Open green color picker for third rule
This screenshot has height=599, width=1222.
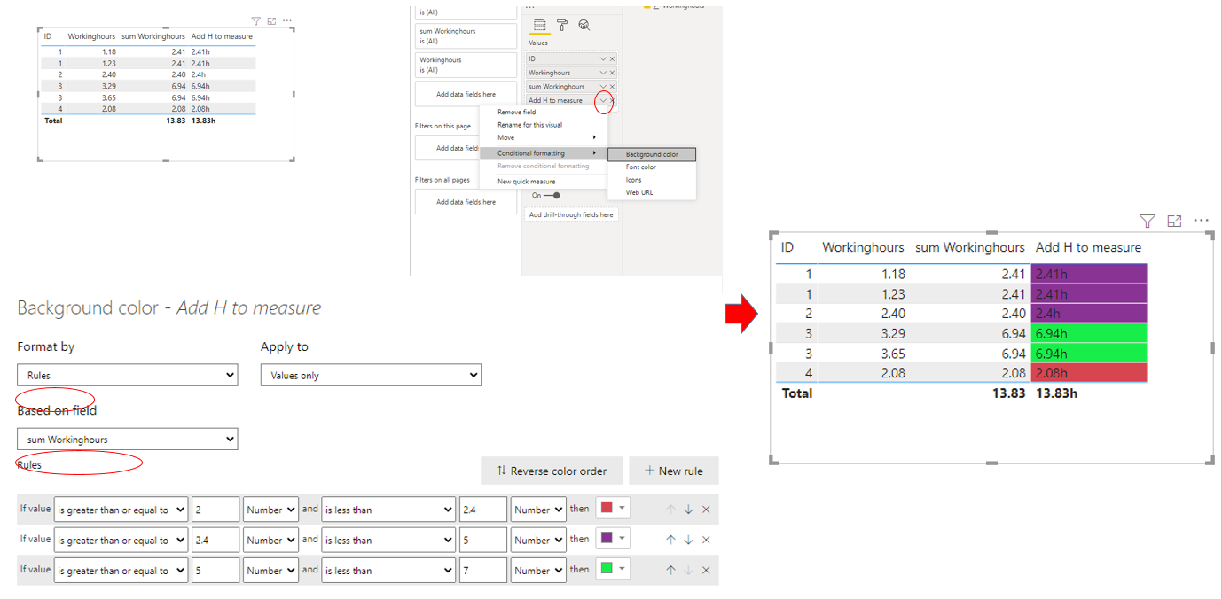(x=613, y=569)
